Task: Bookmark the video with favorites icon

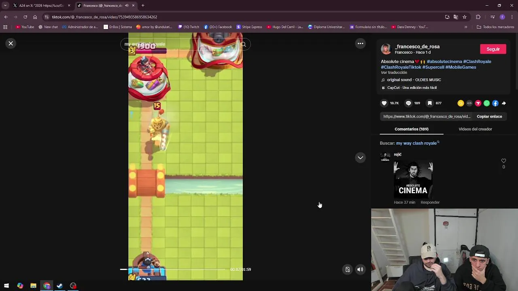Action: 430,103
